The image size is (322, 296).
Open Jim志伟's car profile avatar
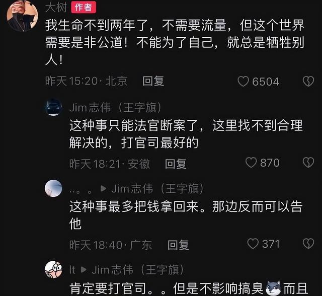(53, 107)
